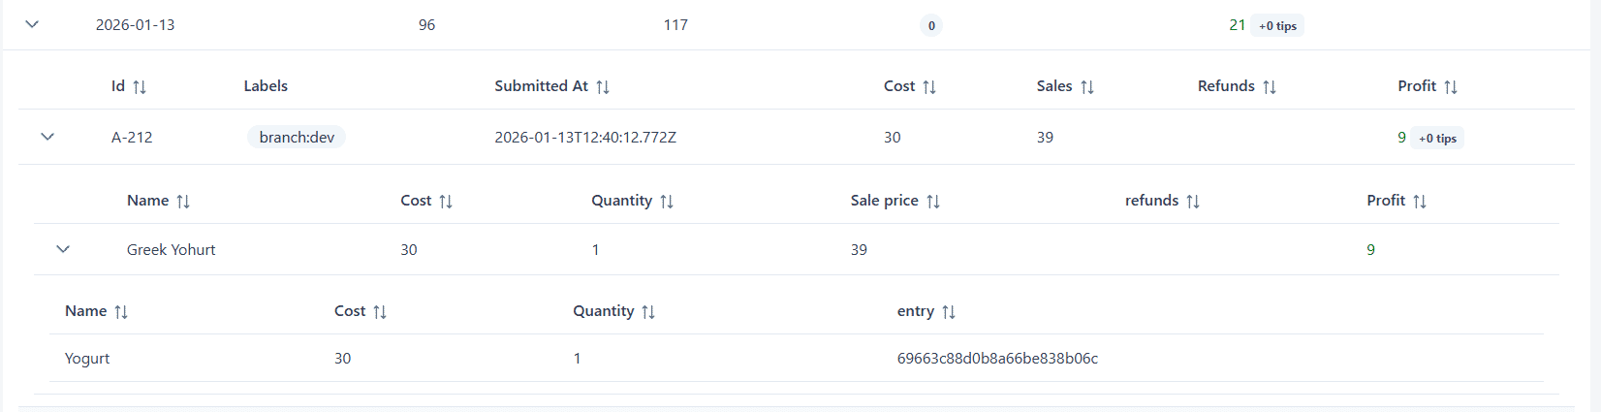
Task: Sort orders by Profit icon
Action: [1451, 87]
